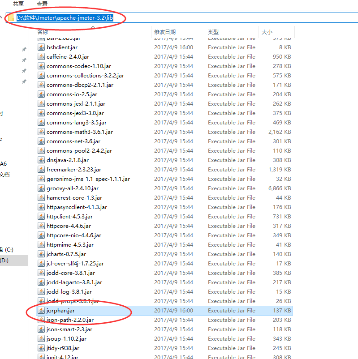The image size is (358, 359).
Task: Select httpmime-4.5.3.jar file icon
Action: 41,244
